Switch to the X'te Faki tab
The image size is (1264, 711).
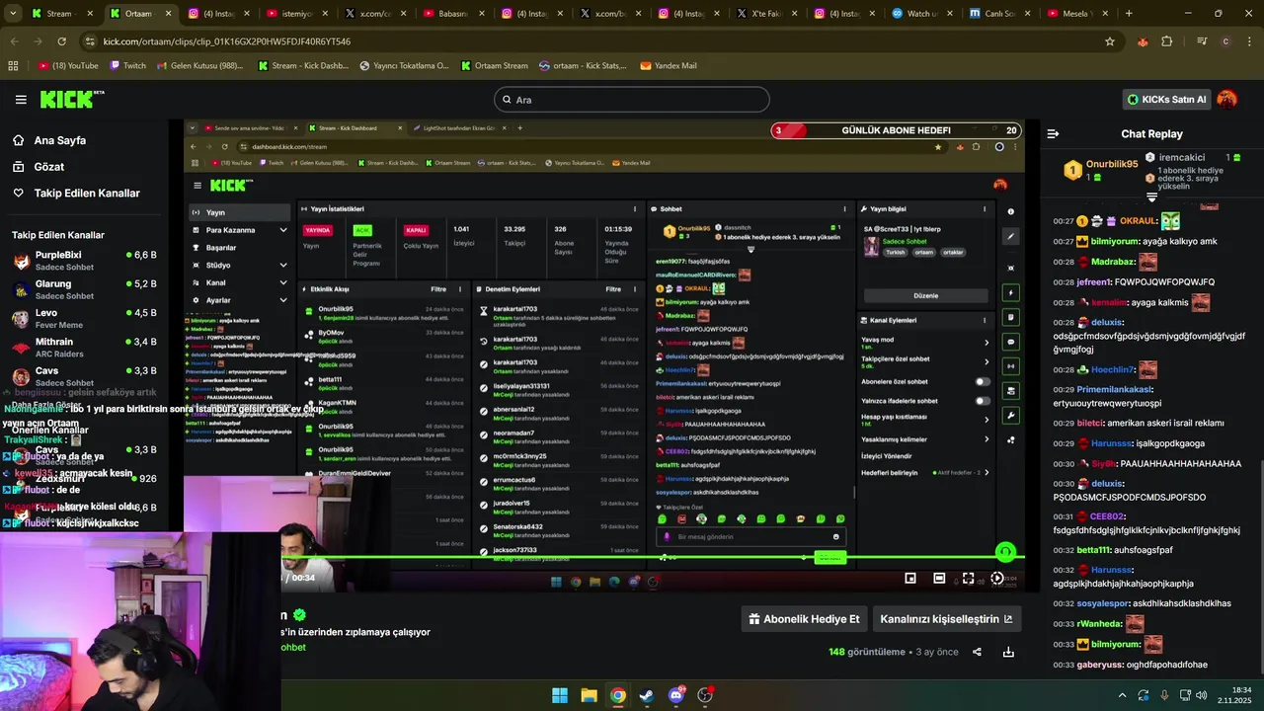[x=765, y=14]
